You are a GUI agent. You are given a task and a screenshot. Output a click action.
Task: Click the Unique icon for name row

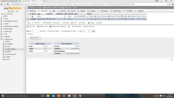coord(109,19)
